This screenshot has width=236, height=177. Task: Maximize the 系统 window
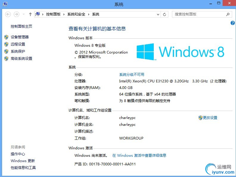[219, 3]
